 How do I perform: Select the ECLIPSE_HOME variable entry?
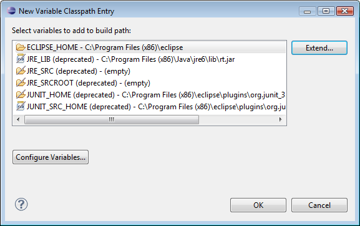[150, 47]
